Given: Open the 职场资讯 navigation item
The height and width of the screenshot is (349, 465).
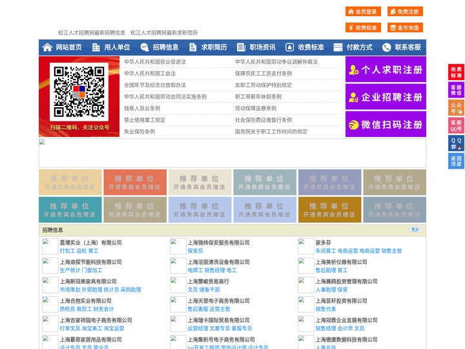Looking at the screenshot, I should (262, 47).
